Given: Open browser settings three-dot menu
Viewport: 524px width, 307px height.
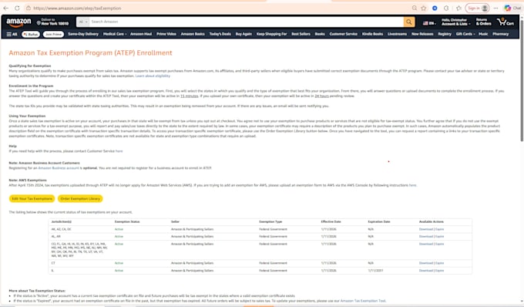Looking at the screenshot, I should pyautogui.click(x=496, y=8).
